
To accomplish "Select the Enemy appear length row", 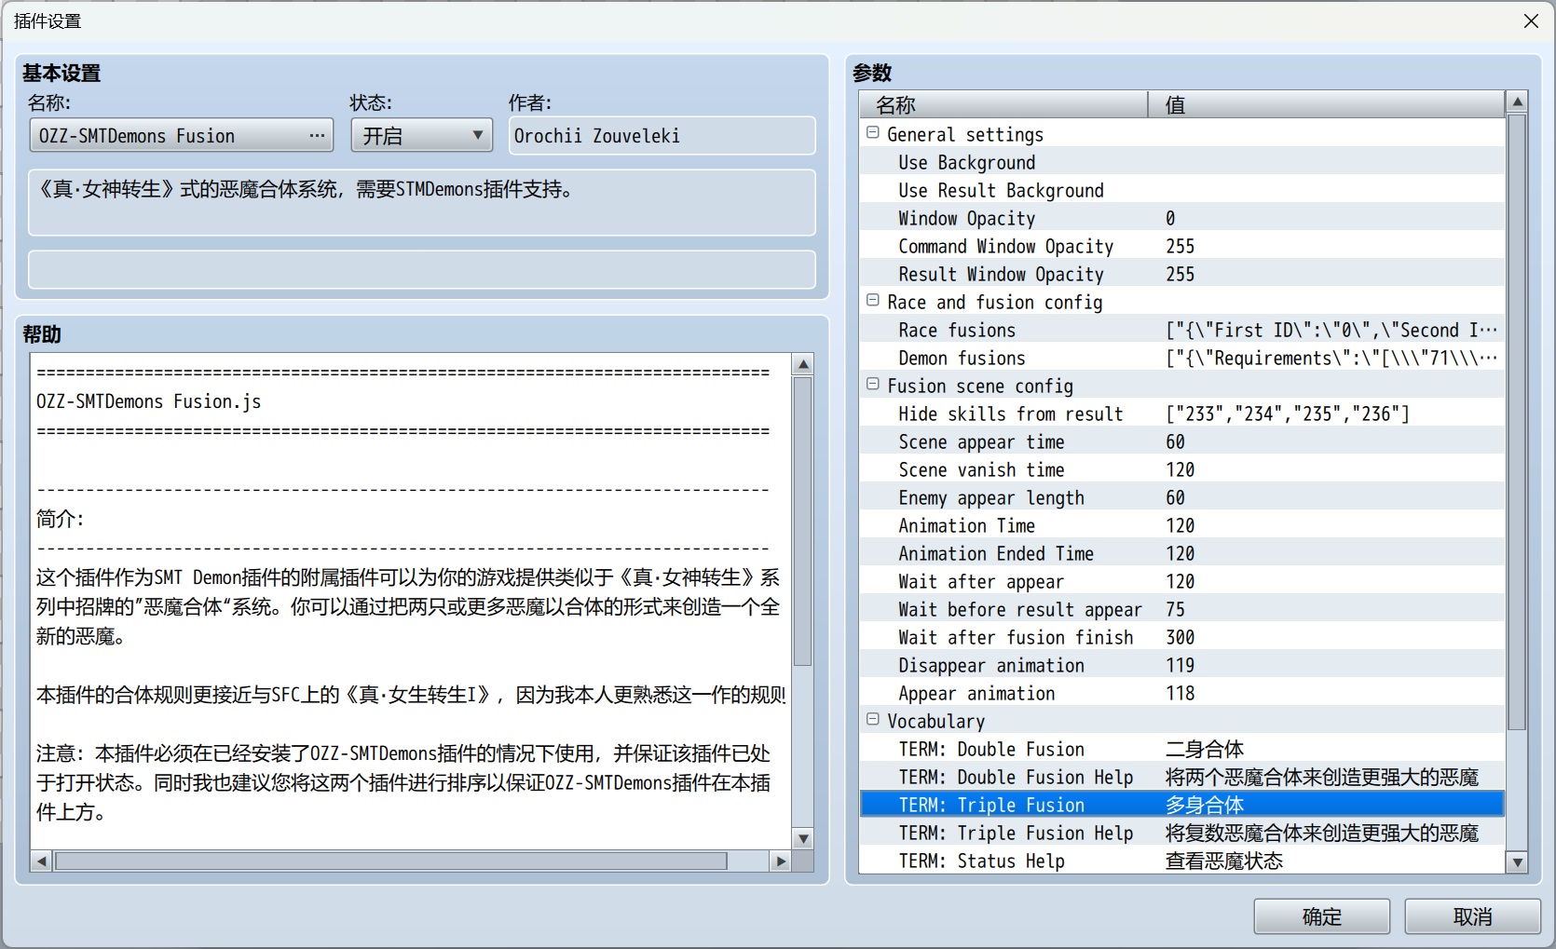I will pos(1181,497).
